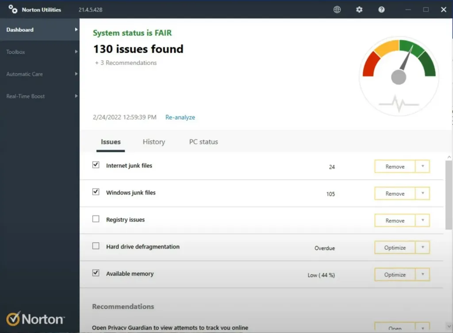Uncheck the Available memory checkbox

coord(96,273)
